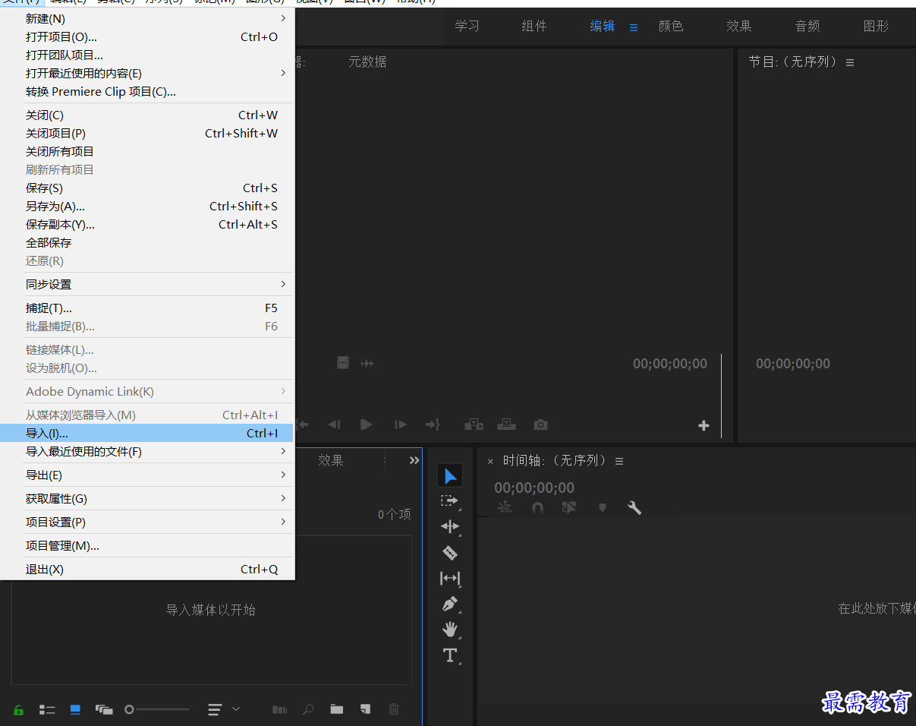
Task: Switch to the Color (颜色) workspace
Action: 671,26
